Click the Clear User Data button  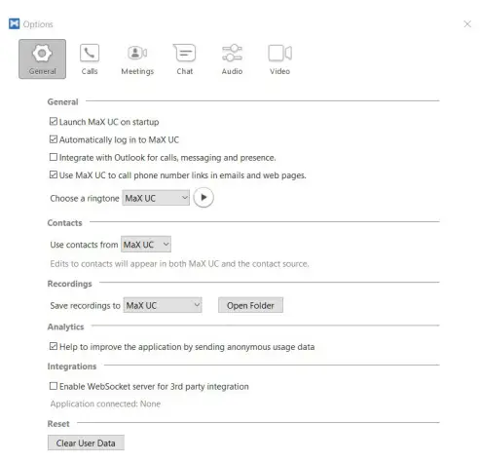click(x=86, y=443)
